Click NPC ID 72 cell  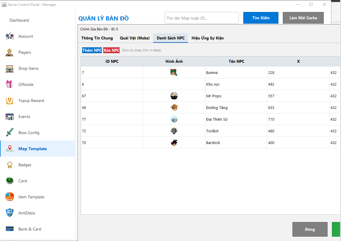point(112,131)
